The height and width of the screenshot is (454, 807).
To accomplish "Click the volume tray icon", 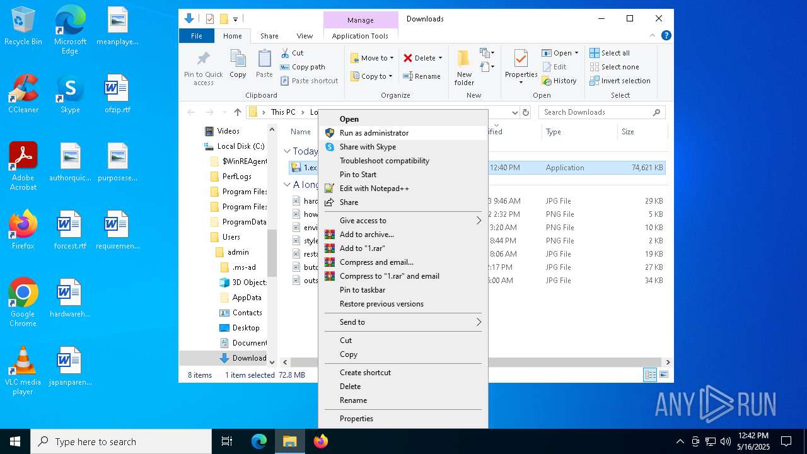I will click(x=725, y=441).
